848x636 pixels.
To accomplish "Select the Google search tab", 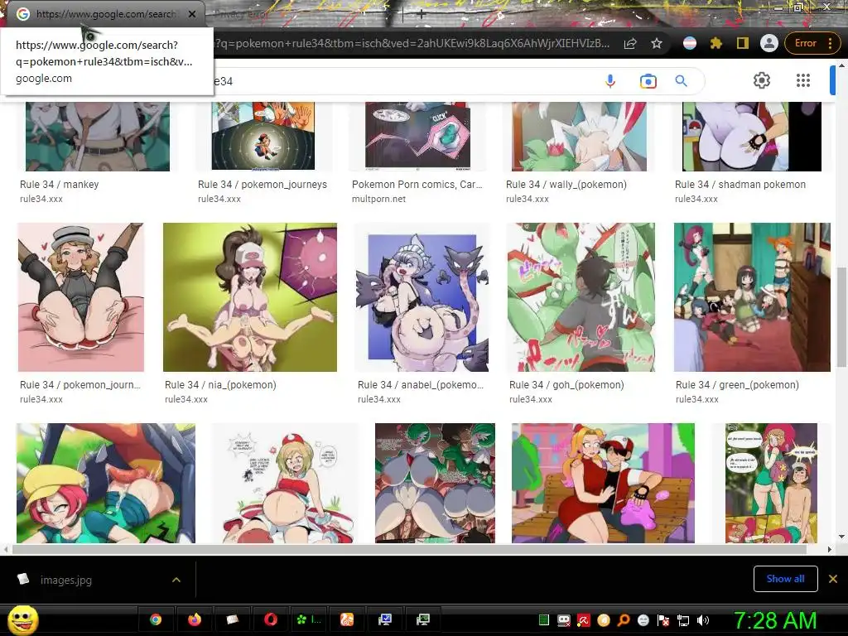I will pyautogui.click(x=105, y=14).
